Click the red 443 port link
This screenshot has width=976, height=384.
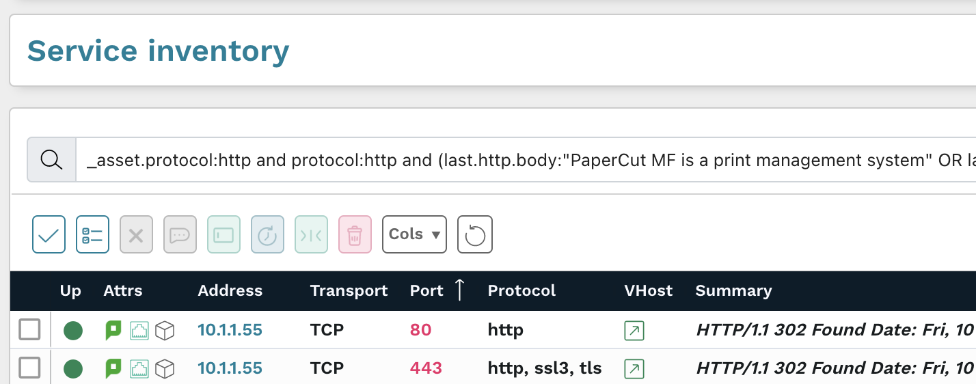click(426, 368)
